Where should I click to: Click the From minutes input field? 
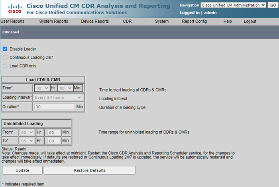point(54,132)
